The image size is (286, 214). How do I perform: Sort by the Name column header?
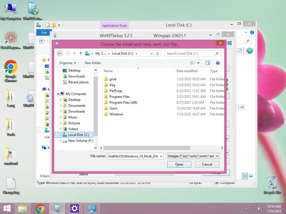pos(108,71)
